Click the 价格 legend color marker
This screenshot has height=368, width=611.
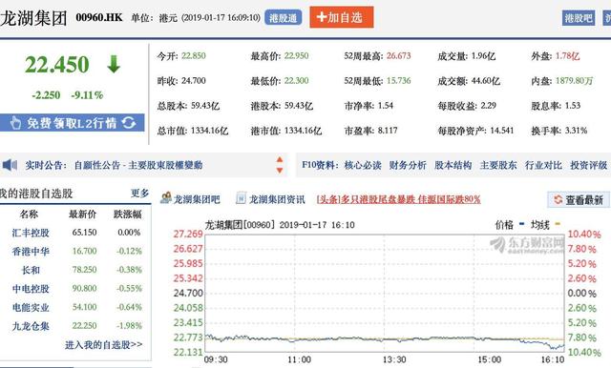pos(522,224)
